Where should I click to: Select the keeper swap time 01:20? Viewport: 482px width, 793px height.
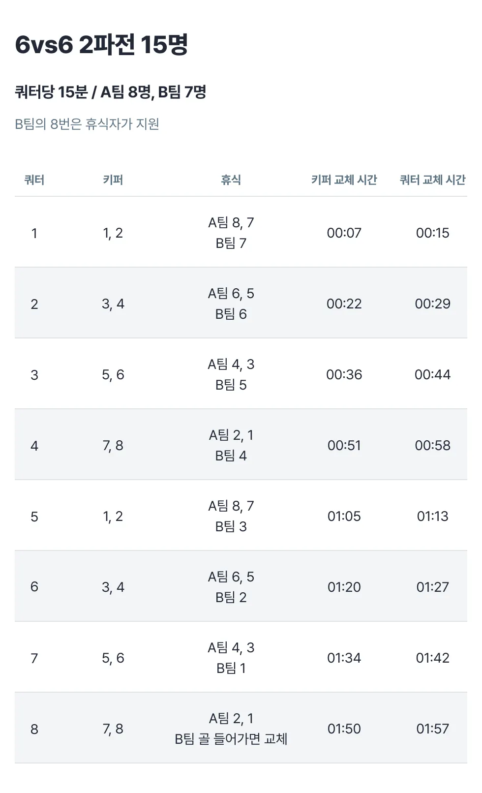(344, 587)
